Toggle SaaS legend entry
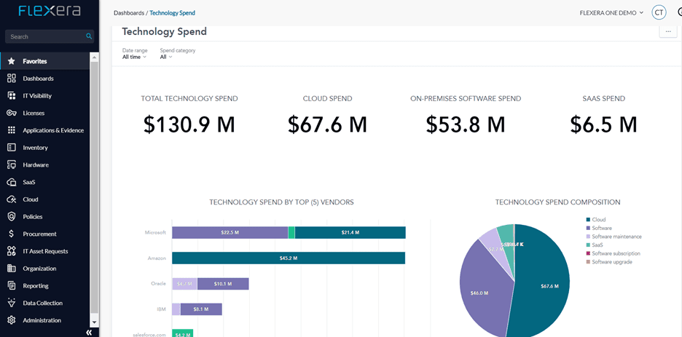682x337 pixels. (595, 245)
